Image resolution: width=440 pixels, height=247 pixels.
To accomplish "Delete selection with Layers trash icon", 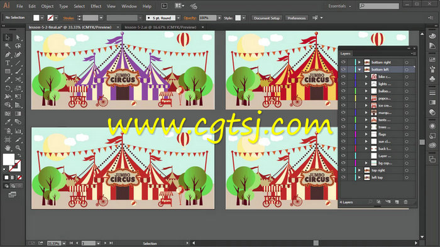I will pos(406,202).
